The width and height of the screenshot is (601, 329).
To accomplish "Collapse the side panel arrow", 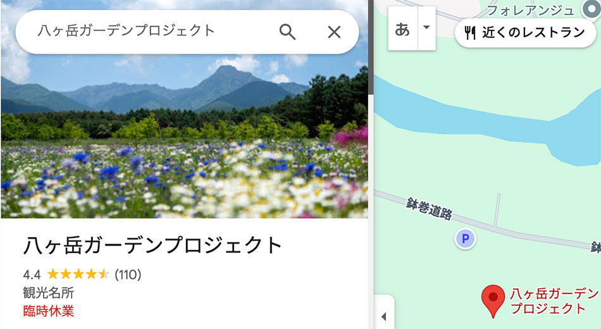I will [x=383, y=316].
